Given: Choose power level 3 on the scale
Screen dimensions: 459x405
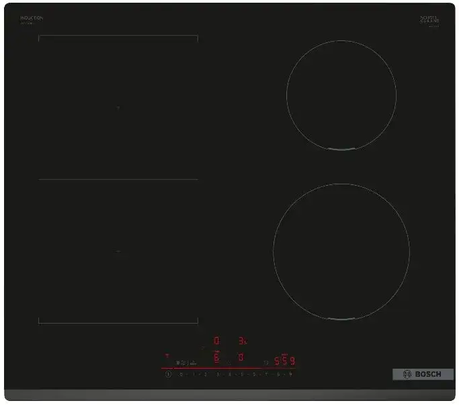Looking at the screenshot, I should (x=218, y=374).
